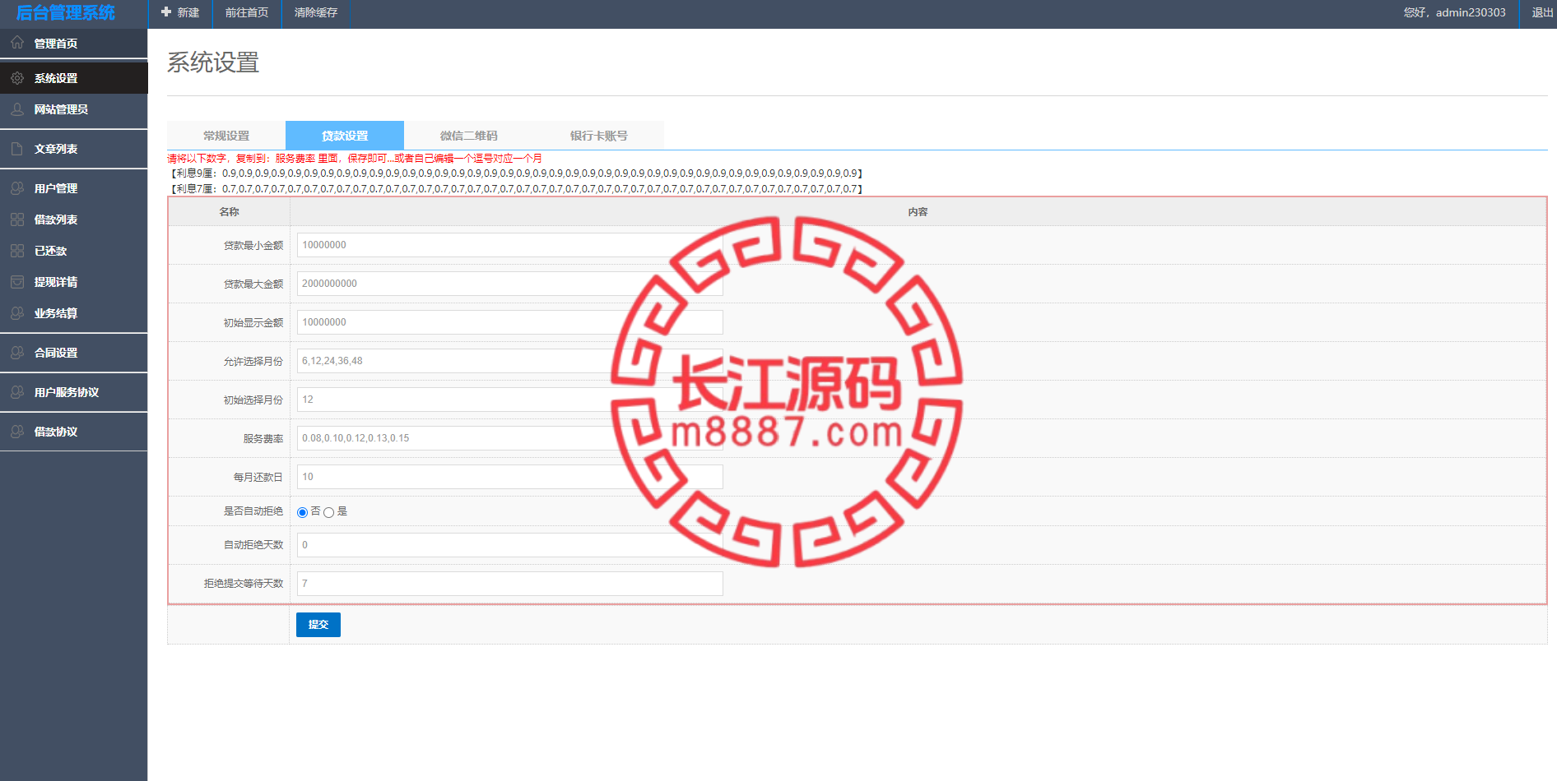Click the person icon beside 网站管理员

[x=17, y=109]
